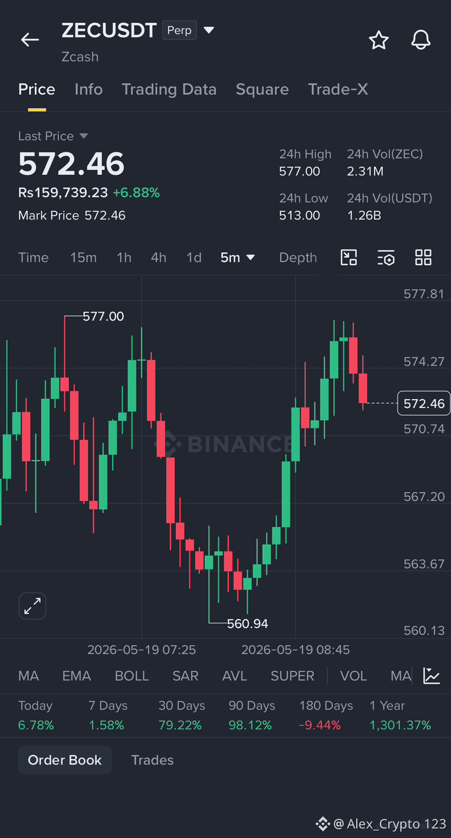
Task: Tap the 7 Days 1.58% performance
Action: pos(108,715)
